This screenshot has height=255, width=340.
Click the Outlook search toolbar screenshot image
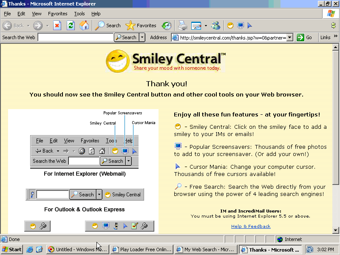85,195
